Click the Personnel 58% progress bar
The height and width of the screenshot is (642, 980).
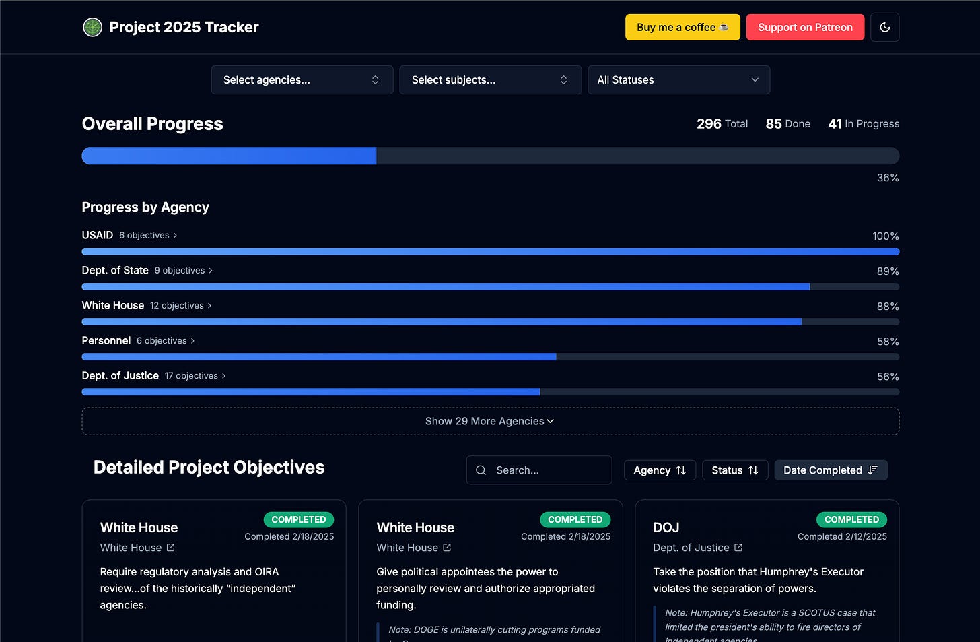click(x=491, y=357)
